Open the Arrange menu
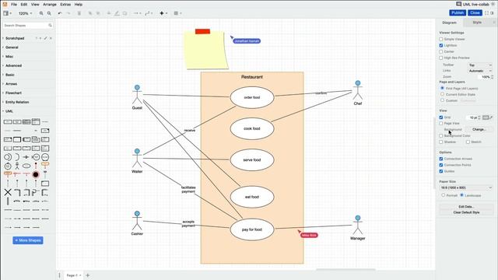Viewport: 498px width, 280px height. tap(50, 5)
